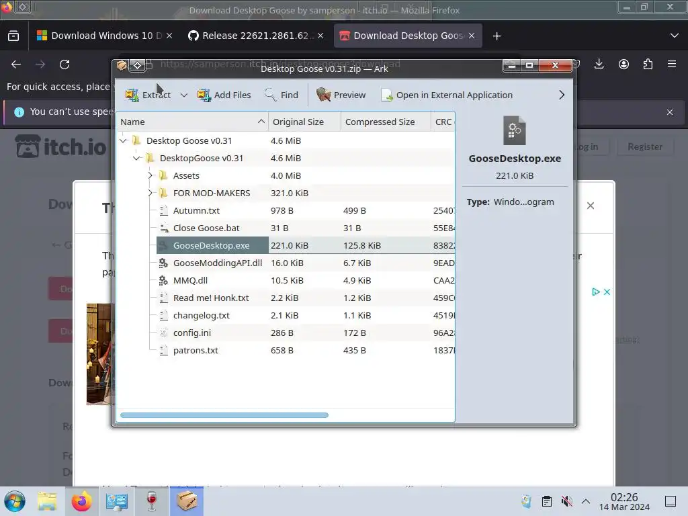The image size is (688, 516).
Task: Select the 'changelog.txt' file name
Action: (201, 316)
